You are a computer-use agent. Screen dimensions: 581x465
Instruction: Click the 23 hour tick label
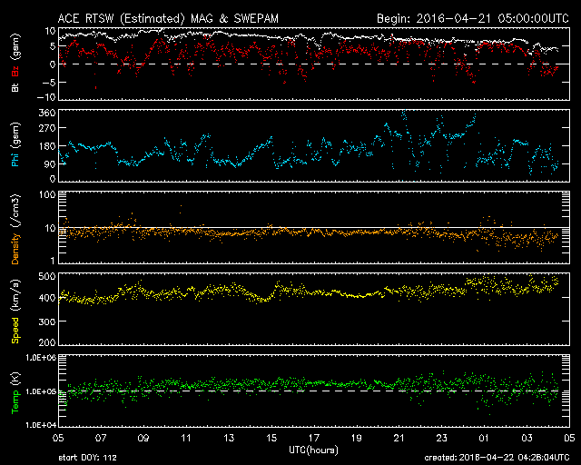click(441, 437)
